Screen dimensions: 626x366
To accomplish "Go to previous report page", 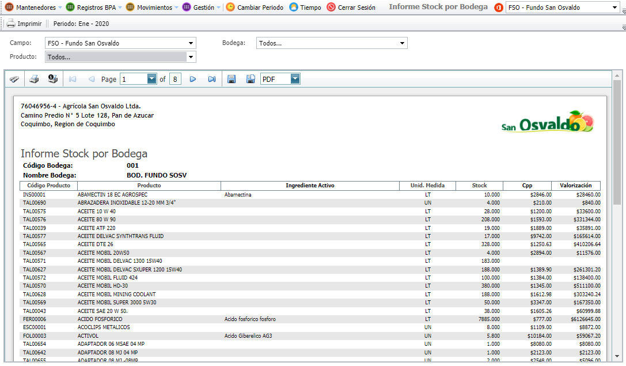I will point(92,79).
